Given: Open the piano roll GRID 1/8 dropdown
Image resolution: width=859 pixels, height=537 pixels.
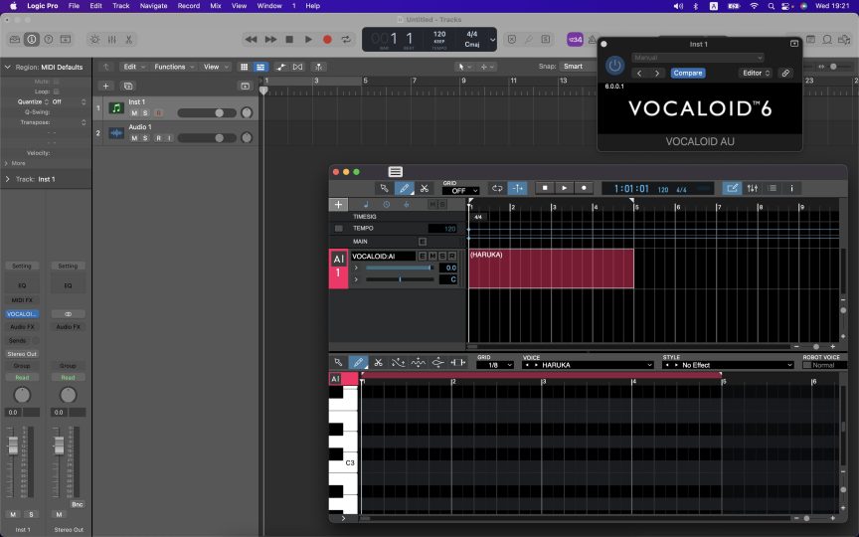Looking at the screenshot, I should tap(495, 365).
